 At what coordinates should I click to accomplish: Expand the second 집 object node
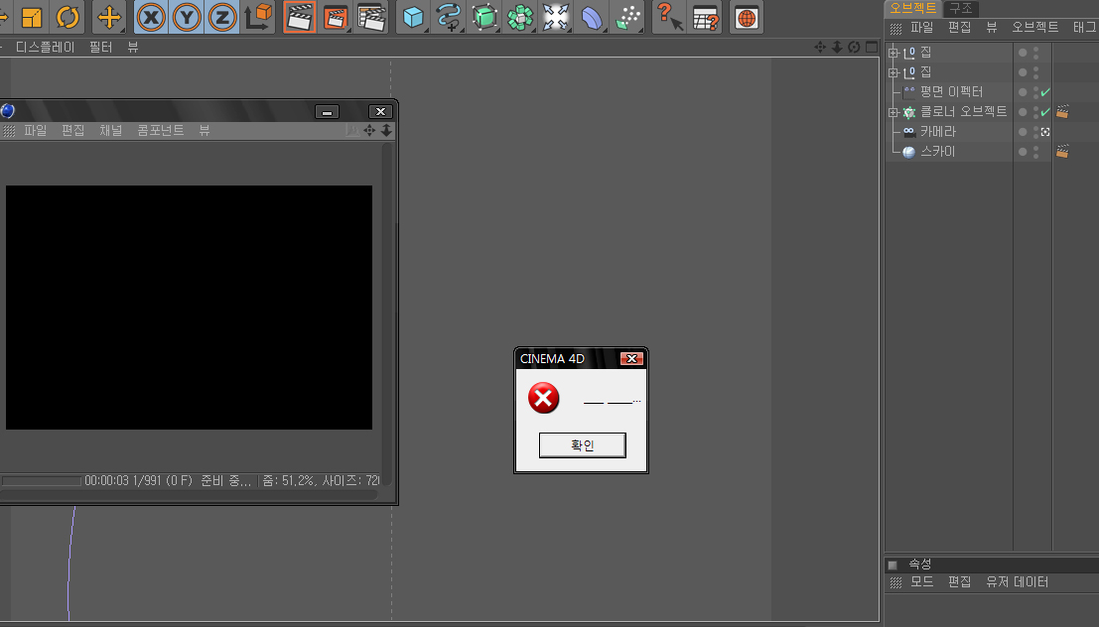pyautogui.click(x=893, y=72)
